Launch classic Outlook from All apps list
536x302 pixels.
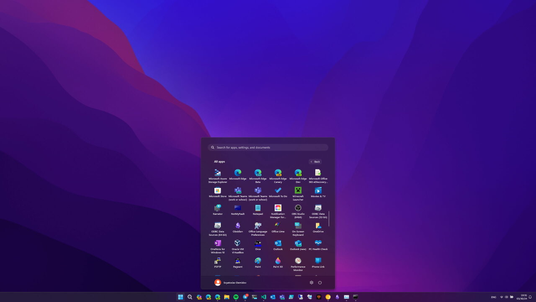(x=278, y=245)
